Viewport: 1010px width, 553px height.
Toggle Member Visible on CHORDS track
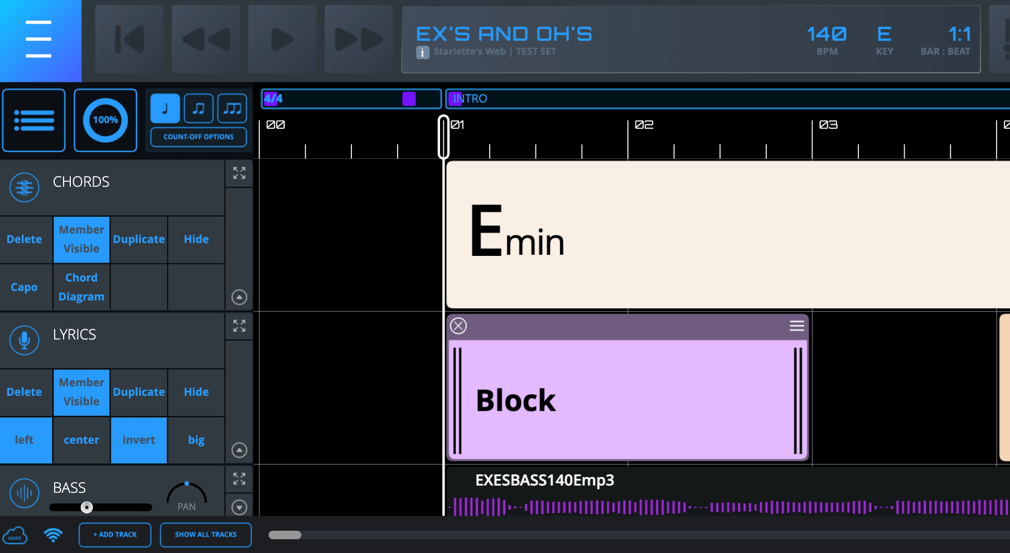point(81,239)
